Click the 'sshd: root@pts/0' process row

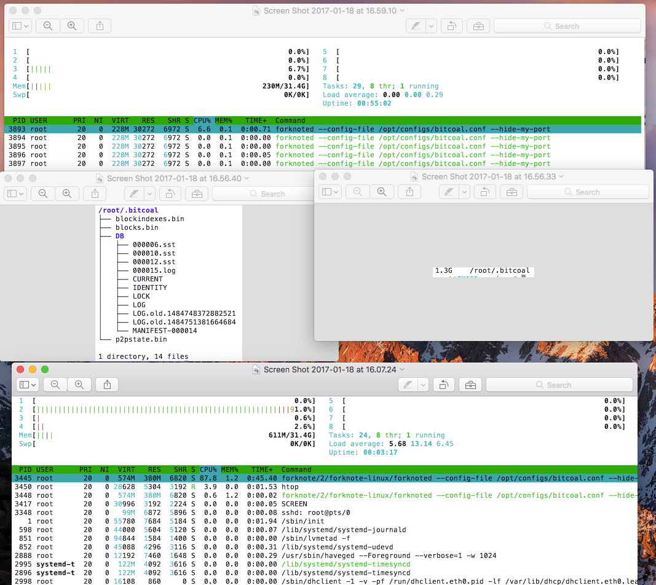point(325,512)
